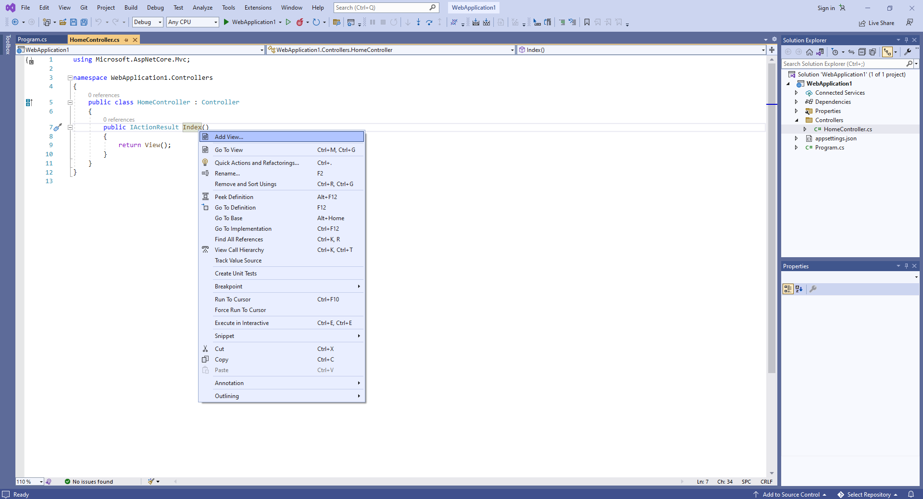Viewport: 923px width, 499px height.
Task: Click Add to Source Control
Action: (x=791, y=494)
